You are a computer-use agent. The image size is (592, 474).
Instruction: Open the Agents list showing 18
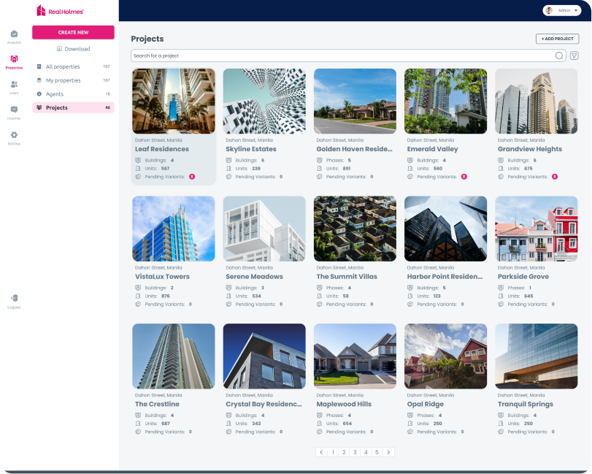(x=53, y=93)
